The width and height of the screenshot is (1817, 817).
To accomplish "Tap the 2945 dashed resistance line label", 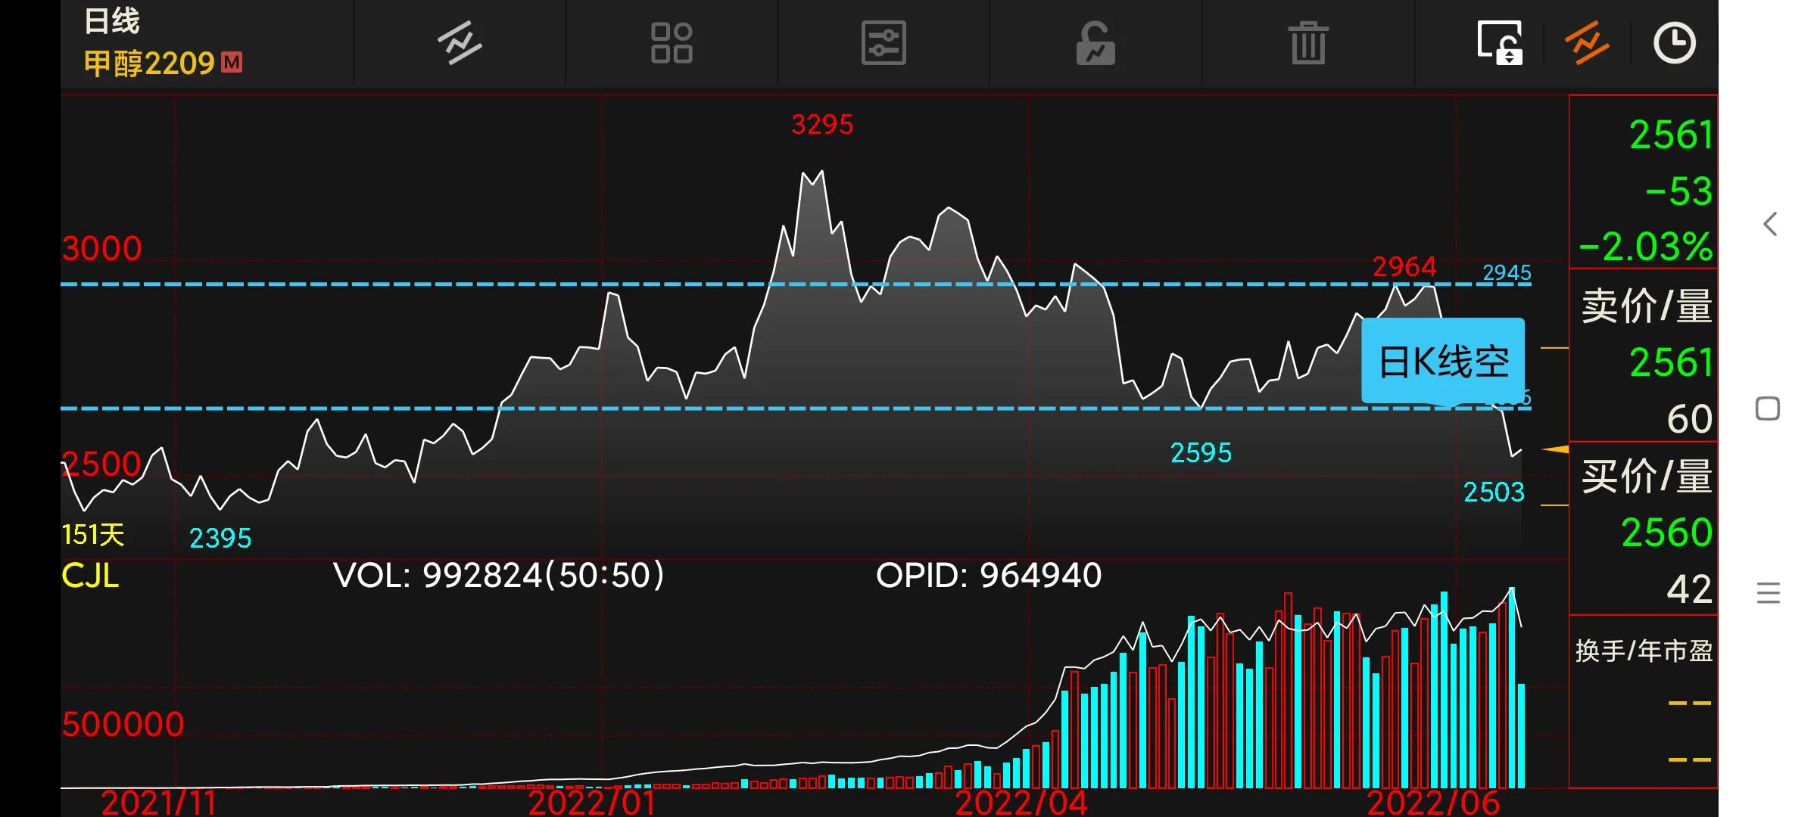I will point(1506,272).
